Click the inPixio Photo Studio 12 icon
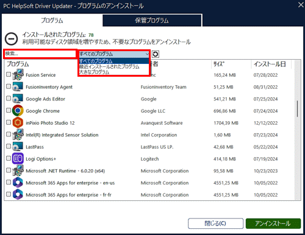 click(18, 122)
